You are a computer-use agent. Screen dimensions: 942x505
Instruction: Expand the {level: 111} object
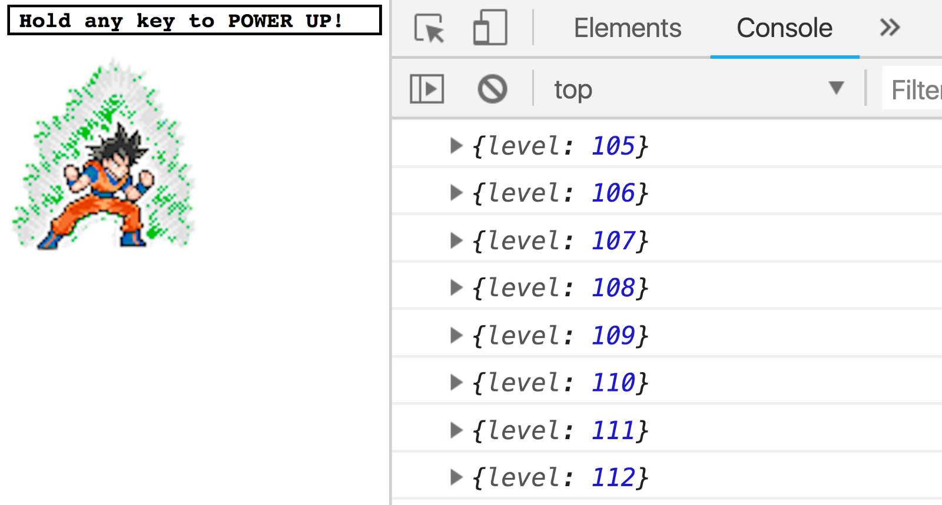tap(456, 430)
